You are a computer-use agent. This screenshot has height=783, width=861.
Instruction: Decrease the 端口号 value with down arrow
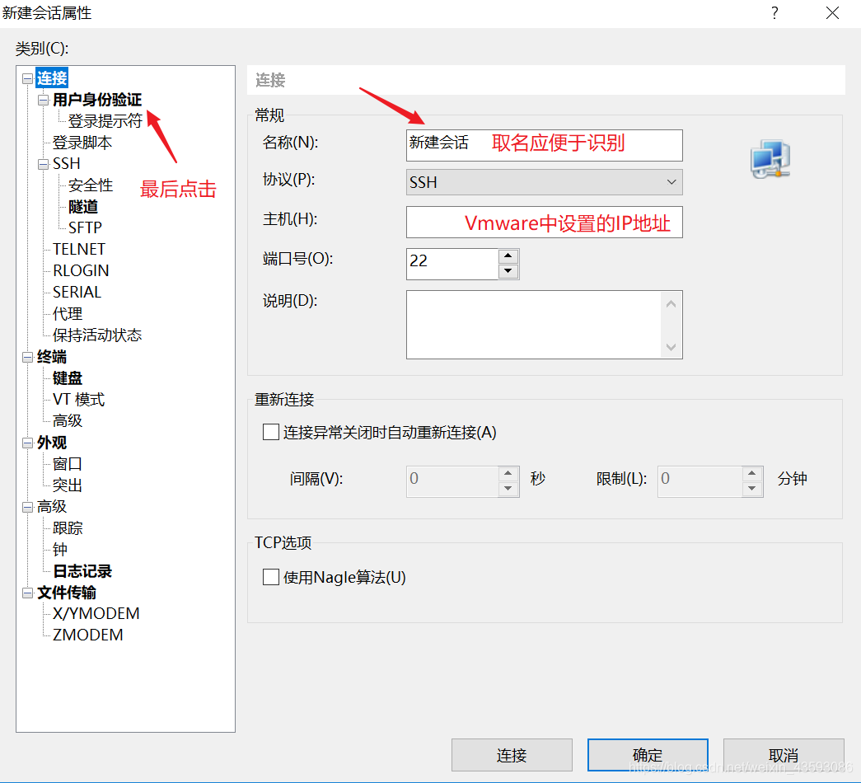coord(508,271)
